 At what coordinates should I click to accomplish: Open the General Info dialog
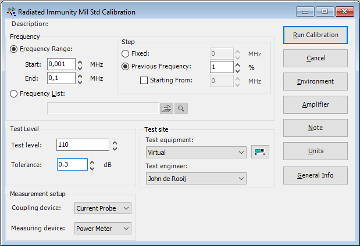[x=315, y=175]
